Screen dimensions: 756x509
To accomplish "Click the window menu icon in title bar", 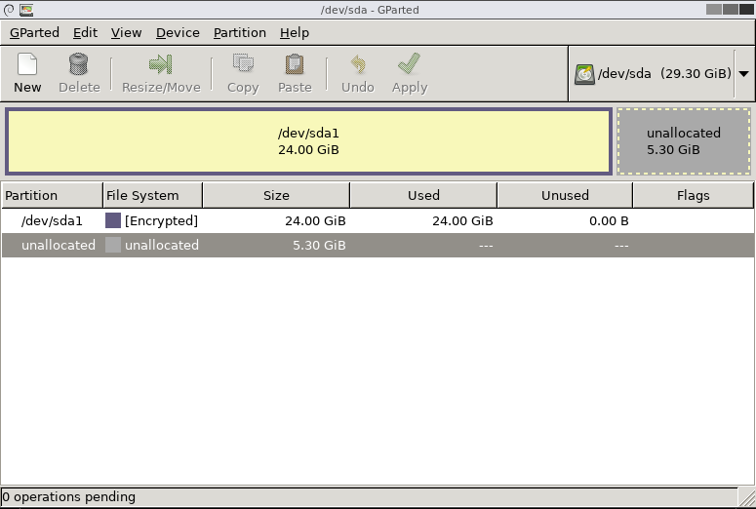I will point(9,10).
